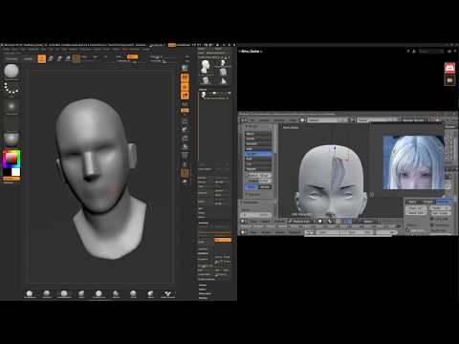459x344 pixels.
Task: Open viewport shading sphere menu in Blender header
Action: pyautogui.click(x=321, y=221)
